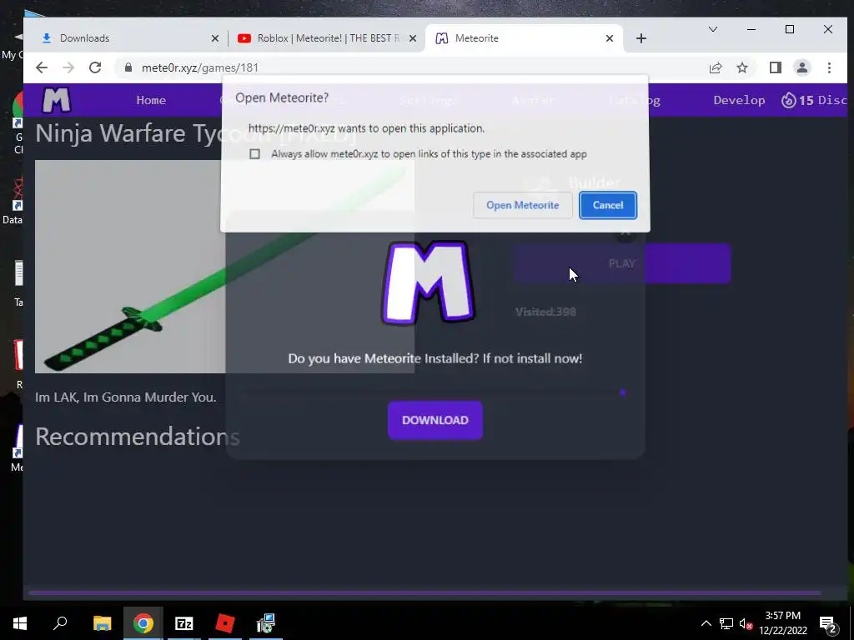Bookmark this page with star icon
This screenshot has width=854, height=640.
[x=741, y=67]
